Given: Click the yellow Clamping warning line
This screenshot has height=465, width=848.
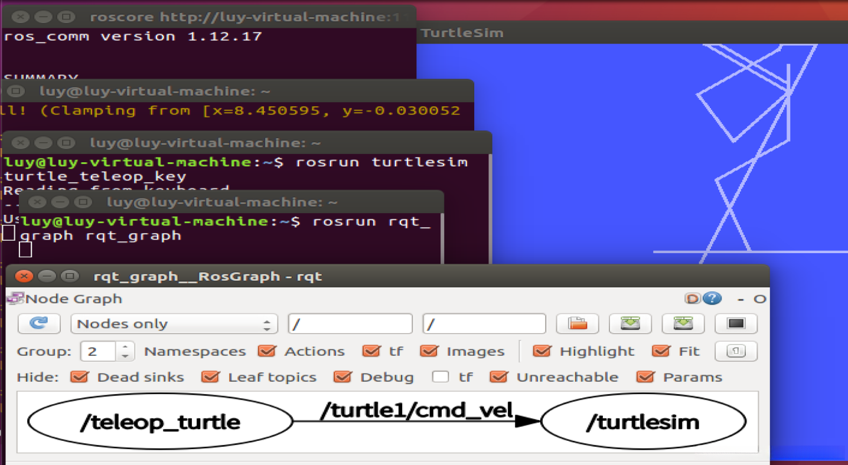Looking at the screenshot, I should tap(230, 110).
